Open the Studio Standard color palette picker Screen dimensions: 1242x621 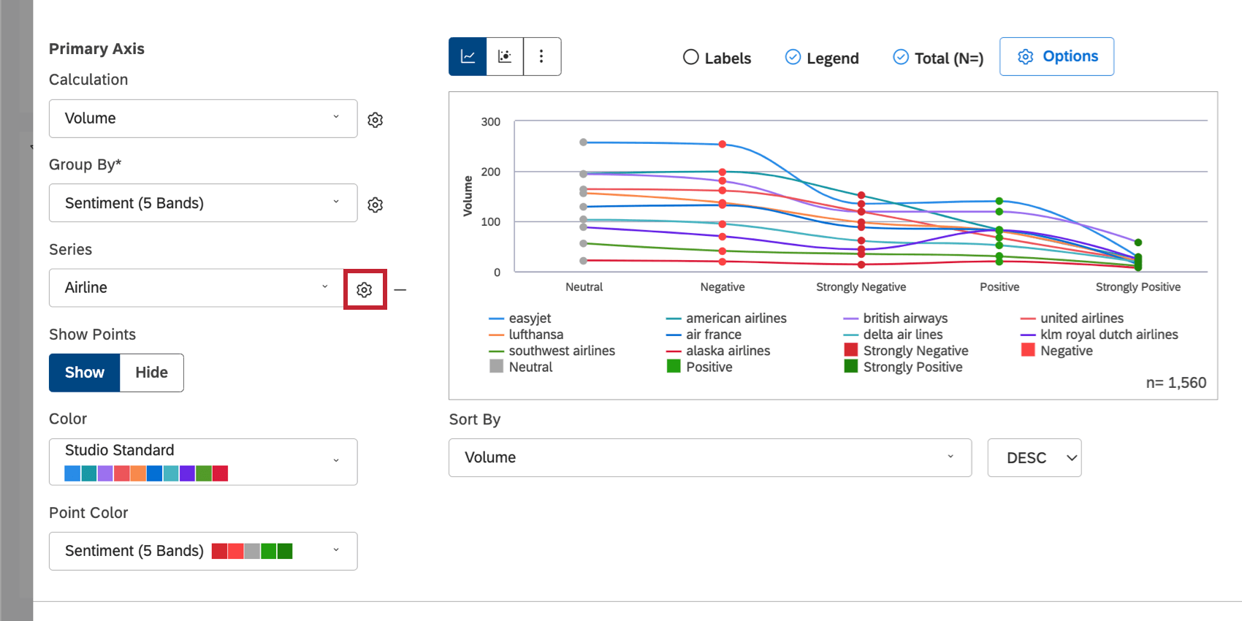tap(202, 462)
